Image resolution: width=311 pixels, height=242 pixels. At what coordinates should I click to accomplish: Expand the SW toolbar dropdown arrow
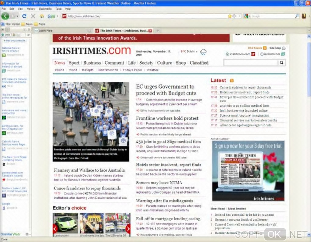(x=58, y=16)
